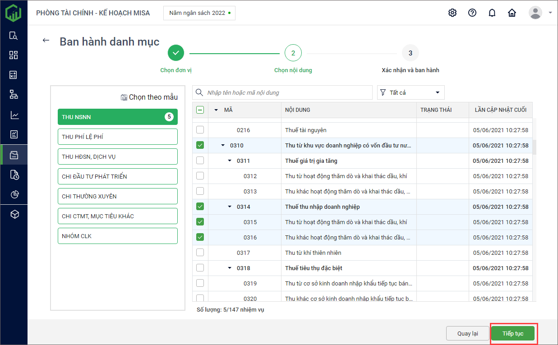Image resolution: width=558 pixels, height=345 pixels.
Task: Click the Chọn theo mẫu link
Action: 153,97
